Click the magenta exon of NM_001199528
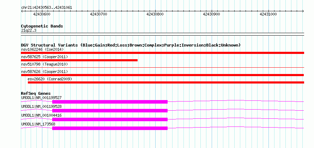The height and width of the screenshot is (148, 314). (110, 111)
